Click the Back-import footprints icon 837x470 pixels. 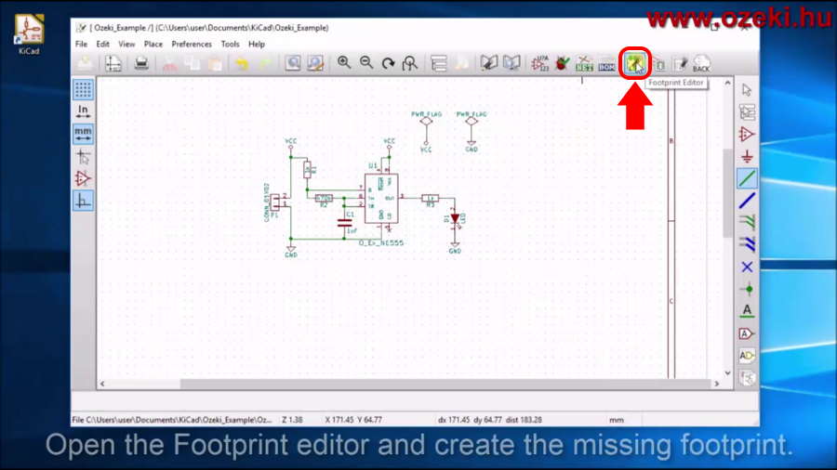tap(701, 63)
